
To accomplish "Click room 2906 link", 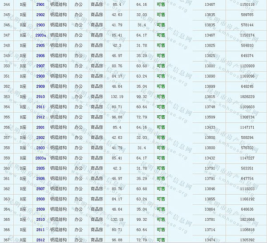I will [40, 56].
